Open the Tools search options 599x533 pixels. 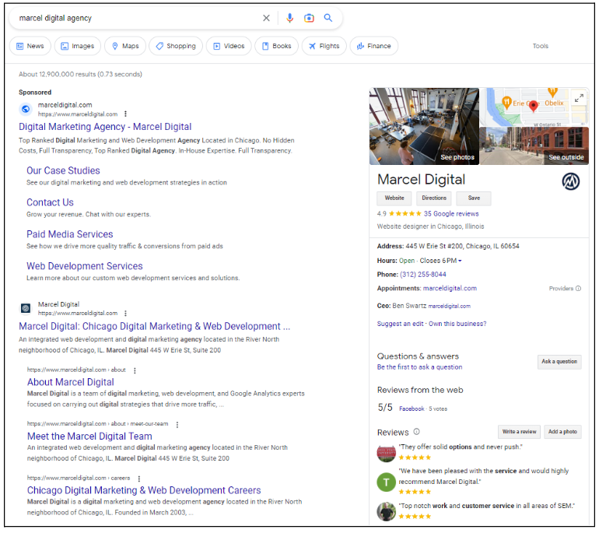(x=540, y=46)
